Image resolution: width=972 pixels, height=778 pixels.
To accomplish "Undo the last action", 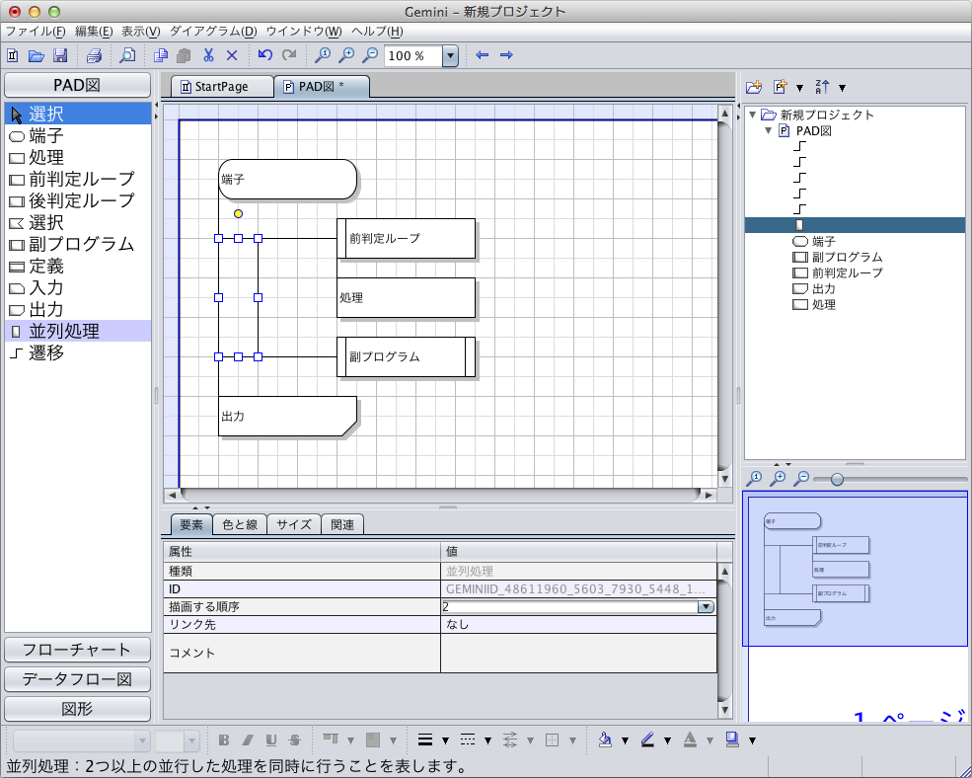I will (x=265, y=55).
